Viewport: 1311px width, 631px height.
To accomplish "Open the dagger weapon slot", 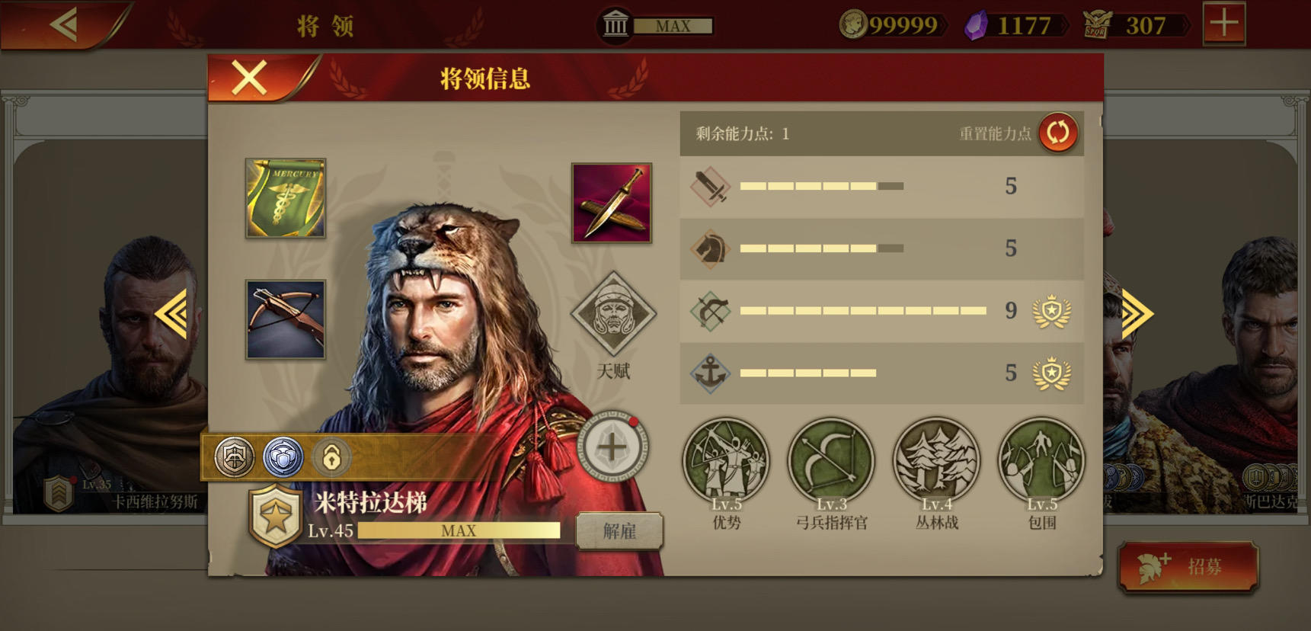I will click(612, 203).
